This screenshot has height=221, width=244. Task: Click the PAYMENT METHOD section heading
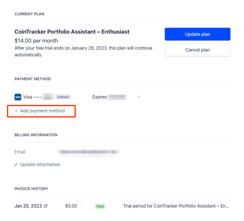click(33, 79)
